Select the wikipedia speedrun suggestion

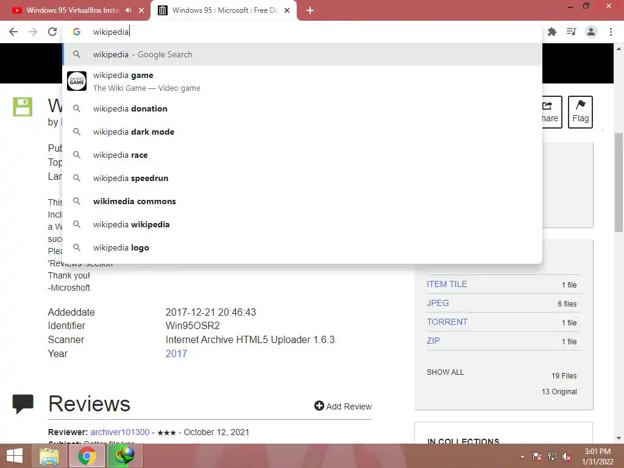click(302, 178)
